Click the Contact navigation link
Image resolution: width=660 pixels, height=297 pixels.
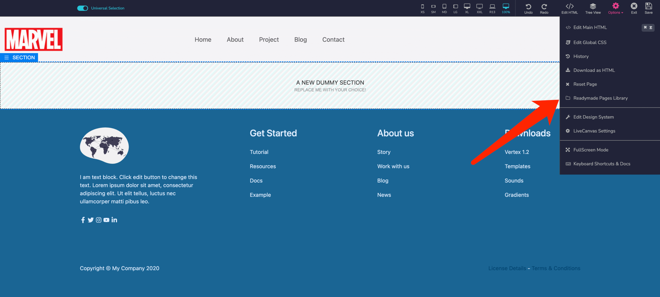point(333,40)
